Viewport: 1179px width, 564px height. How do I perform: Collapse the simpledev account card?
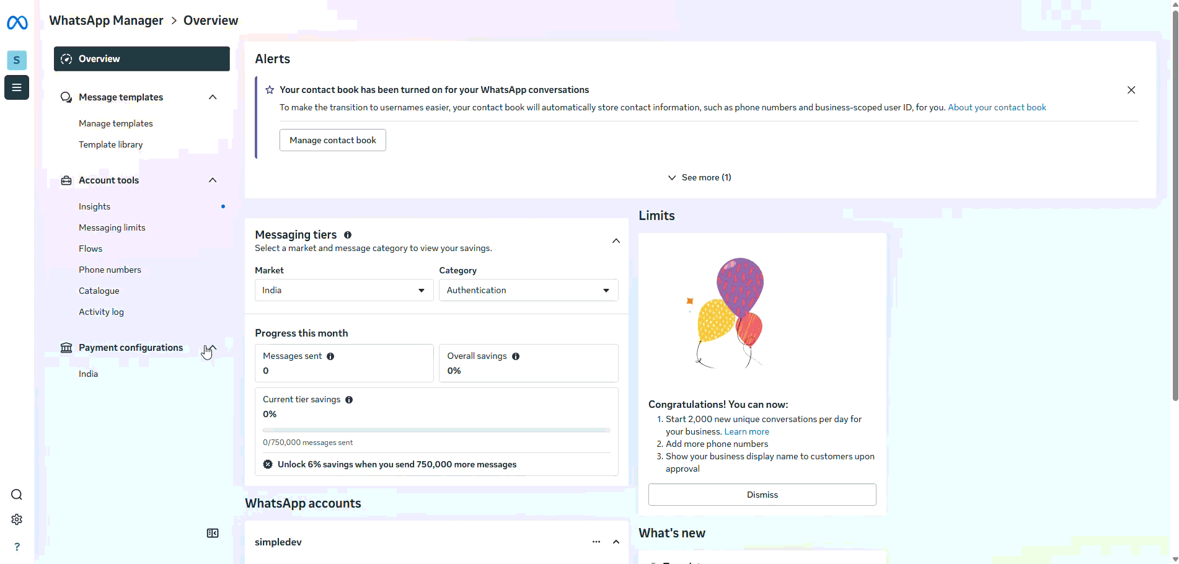(x=616, y=542)
